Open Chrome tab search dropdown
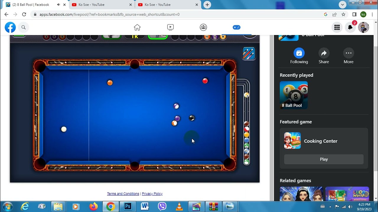 pos(343,5)
